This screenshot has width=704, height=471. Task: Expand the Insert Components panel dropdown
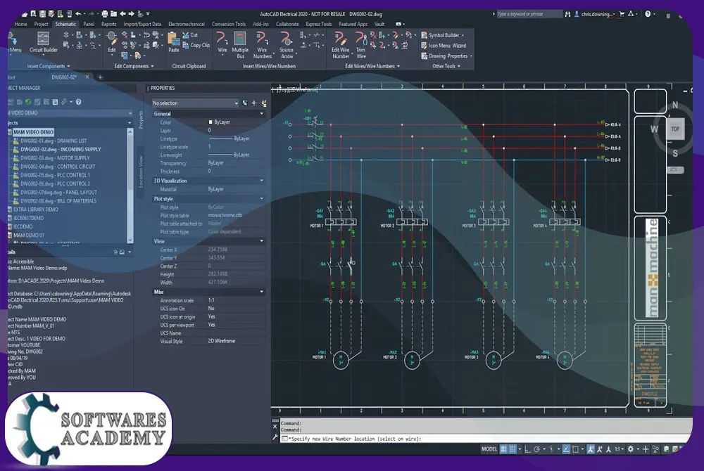click(48, 66)
